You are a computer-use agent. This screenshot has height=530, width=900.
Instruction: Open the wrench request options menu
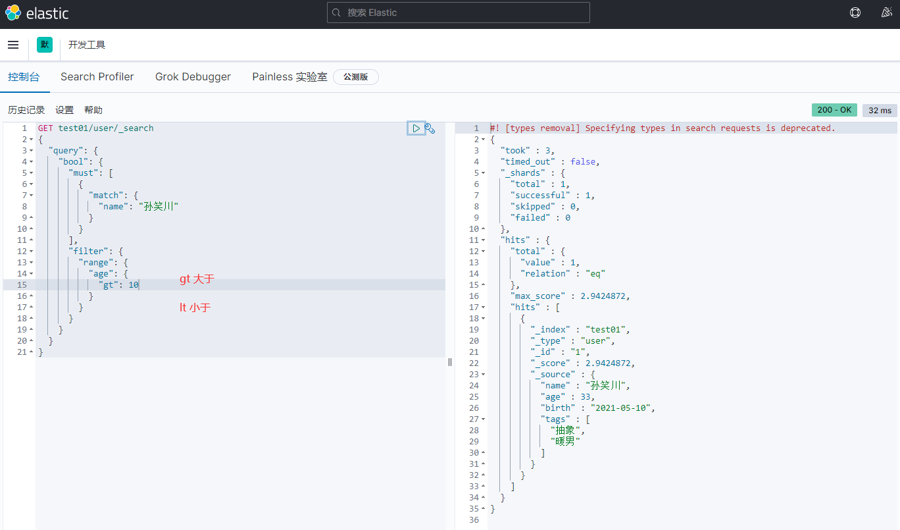tap(430, 128)
